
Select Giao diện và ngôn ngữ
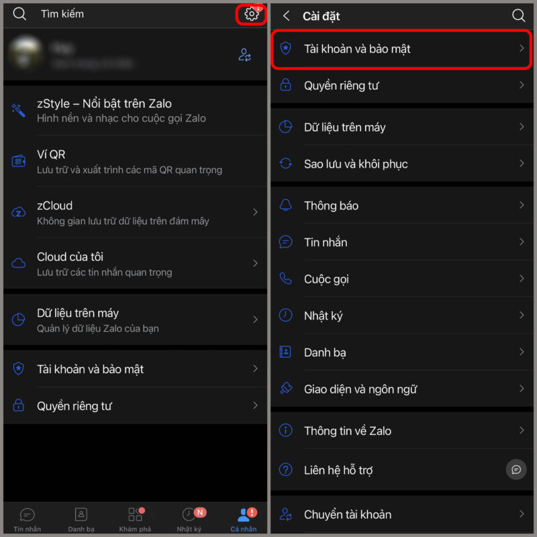(401, 389)
